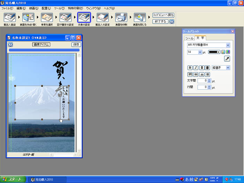Click the 表面を印刷 printer icon
Viewport: 244px width, 183px height.
pos(121,17)
